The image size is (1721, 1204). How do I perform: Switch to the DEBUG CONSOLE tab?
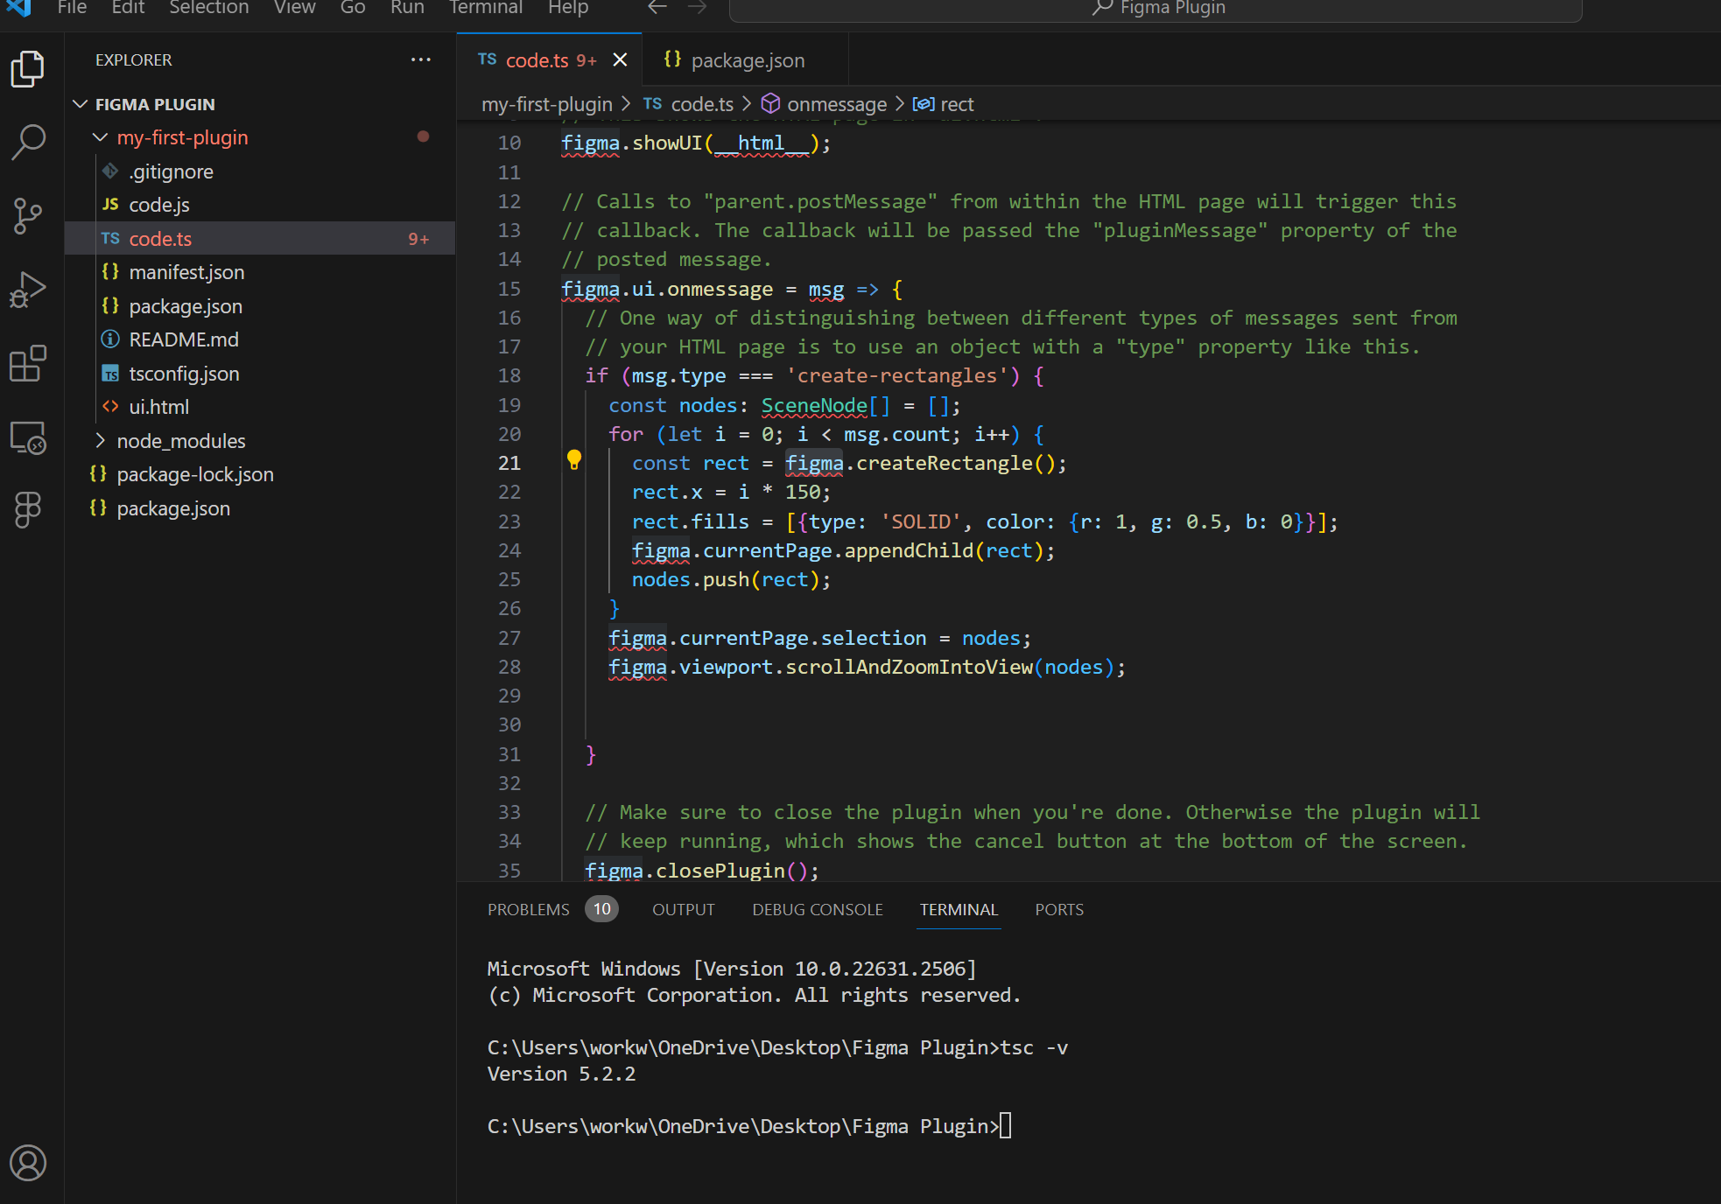[818, 909]
